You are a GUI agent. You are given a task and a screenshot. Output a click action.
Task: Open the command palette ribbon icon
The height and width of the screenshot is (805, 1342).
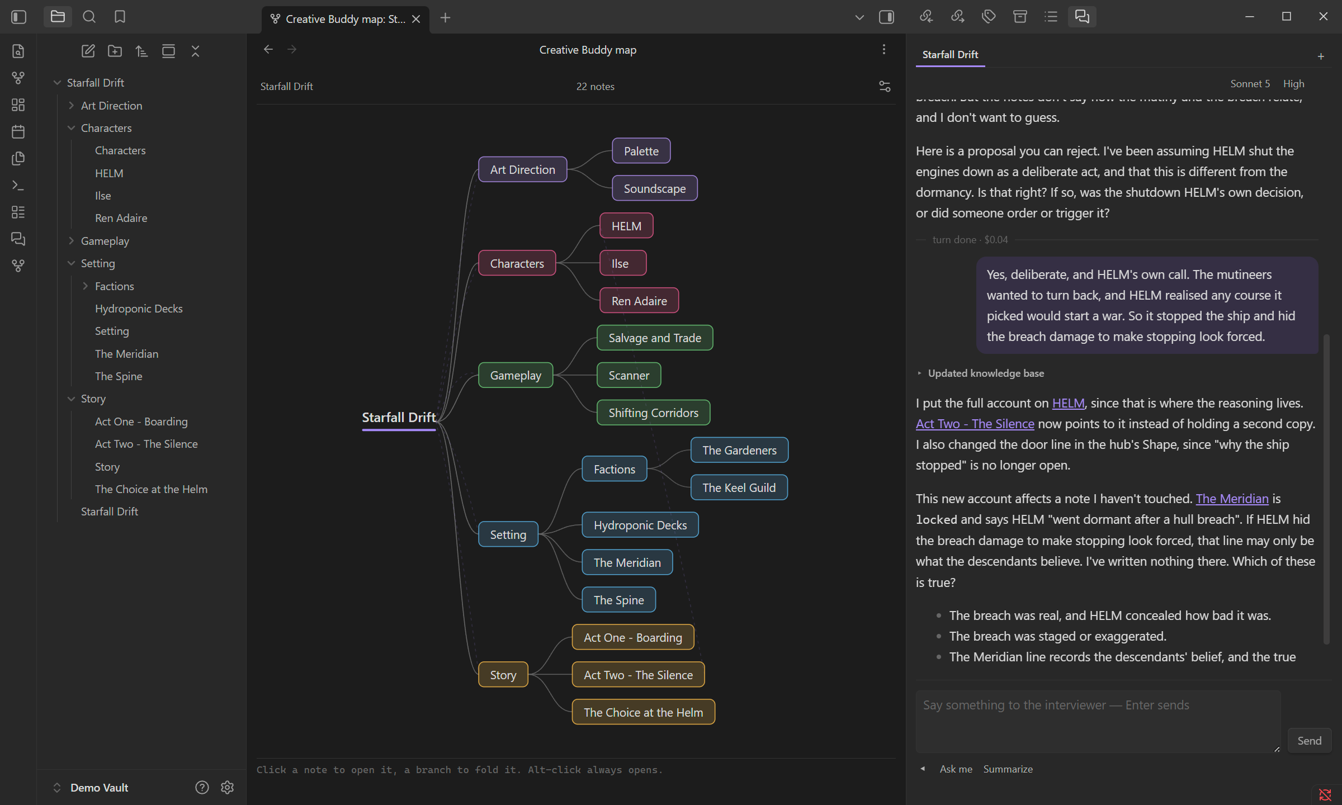point(18,185)
